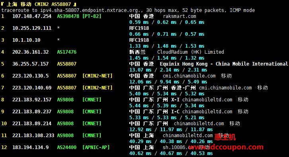Click latency 5.40 ms in hop 7

click(139, 94)
